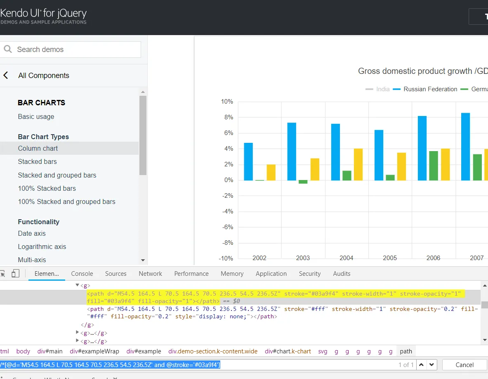Activate DevTools inspect element picker
The width and height of the screenshot is (488, 379).
click(x=2, y=274)
